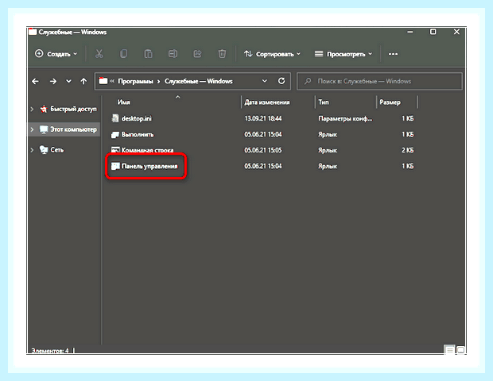Click type Параметры конф... cell
Viewport: 493px width, 381px height.
(x=345, y=118)
